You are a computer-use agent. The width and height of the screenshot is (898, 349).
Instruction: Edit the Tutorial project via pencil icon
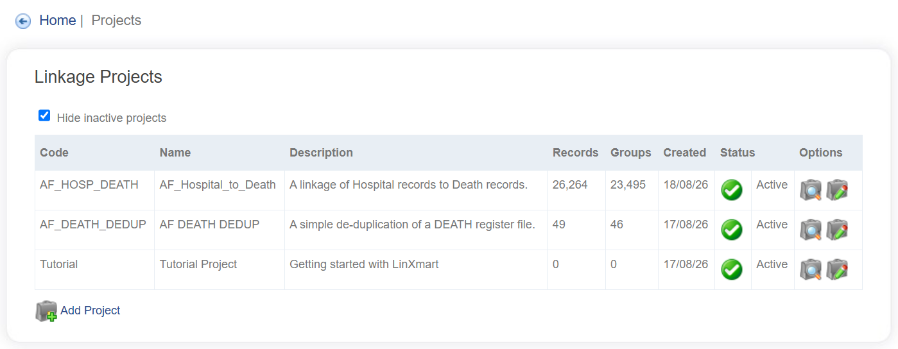click(x=837, y=269)
